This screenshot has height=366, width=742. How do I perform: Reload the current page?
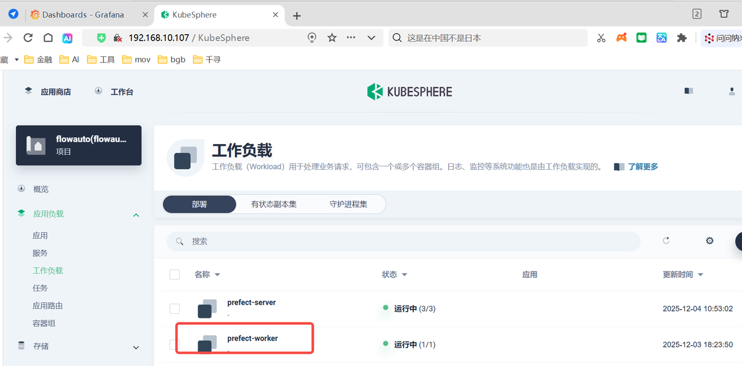coord(28,38)
